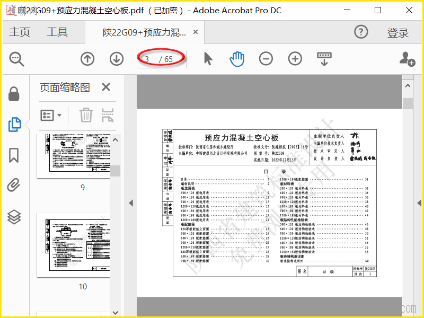
Task: Click the 登录 sign-in button
Action: (398, 33)
